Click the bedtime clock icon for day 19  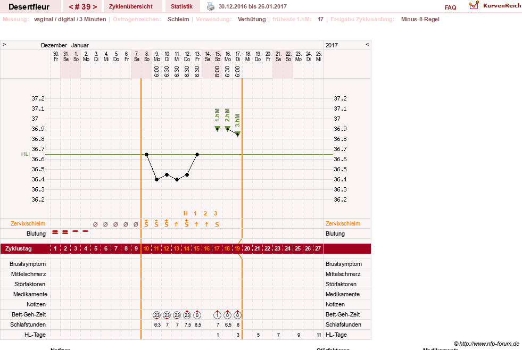[237, 314]
